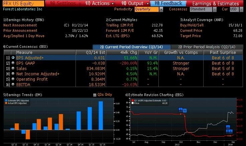Viewport: 246px width, 146px height.
Task: Click the Trailing 12M P/E value 212.78
Action: pyautogui.click(x=157, y=25)
